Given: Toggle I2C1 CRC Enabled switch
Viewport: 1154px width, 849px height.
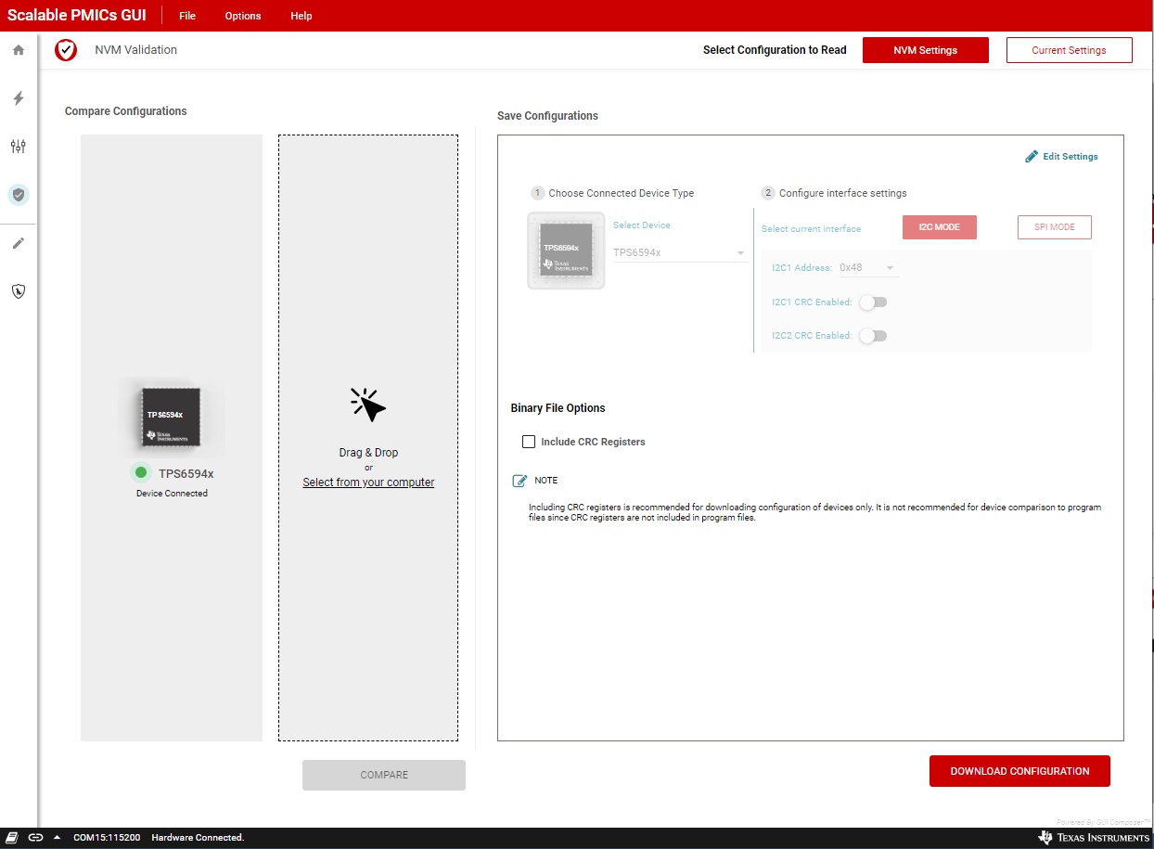Looking at the screenshot, I should tap(872, 302).
